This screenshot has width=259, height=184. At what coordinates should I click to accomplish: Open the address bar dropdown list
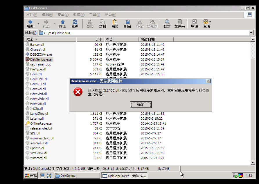click(x=251, y=33)
